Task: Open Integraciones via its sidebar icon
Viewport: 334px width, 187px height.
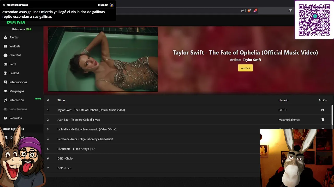Action: point(5,82)
